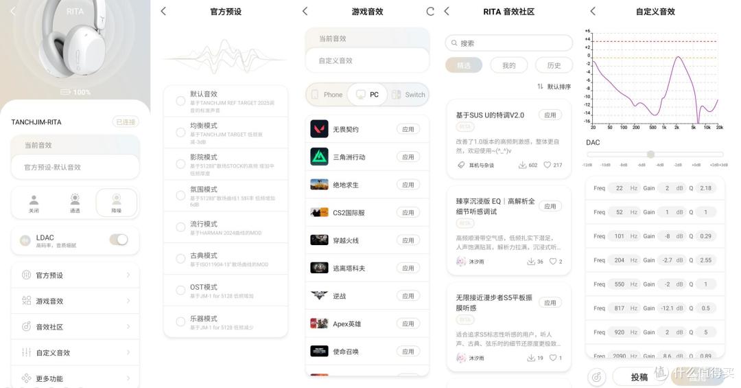The image size is (741, 388).
Task: Click the 逃离塔科夫 game thumbnail
Action: (320, 269)
